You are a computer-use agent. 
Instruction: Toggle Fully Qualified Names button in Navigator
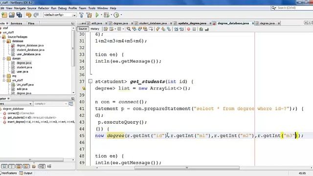coord(34,166)
